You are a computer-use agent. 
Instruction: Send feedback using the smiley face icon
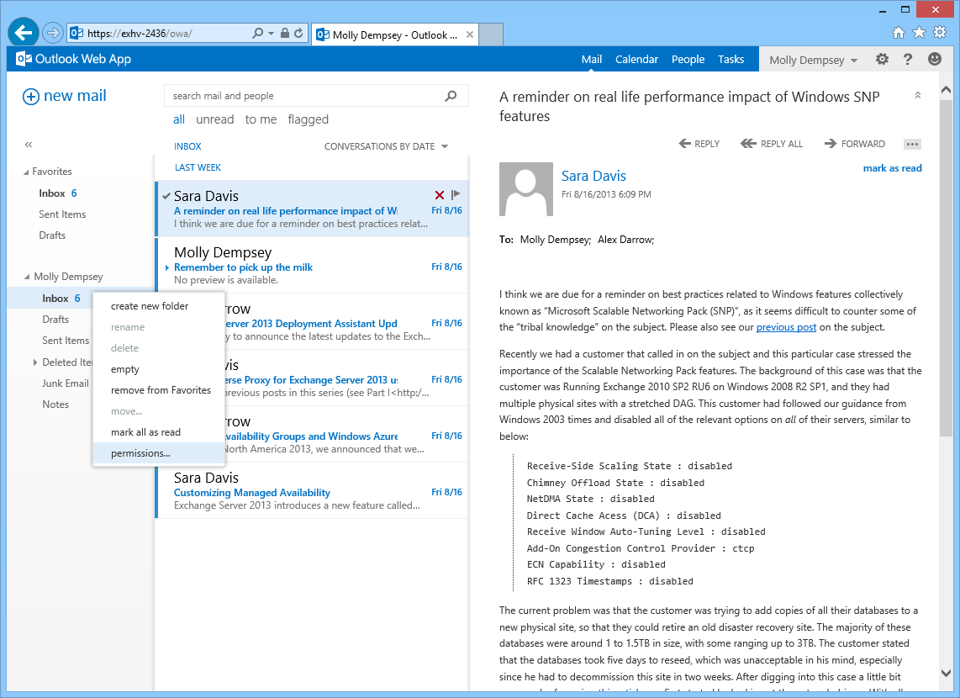click(934, 59)
